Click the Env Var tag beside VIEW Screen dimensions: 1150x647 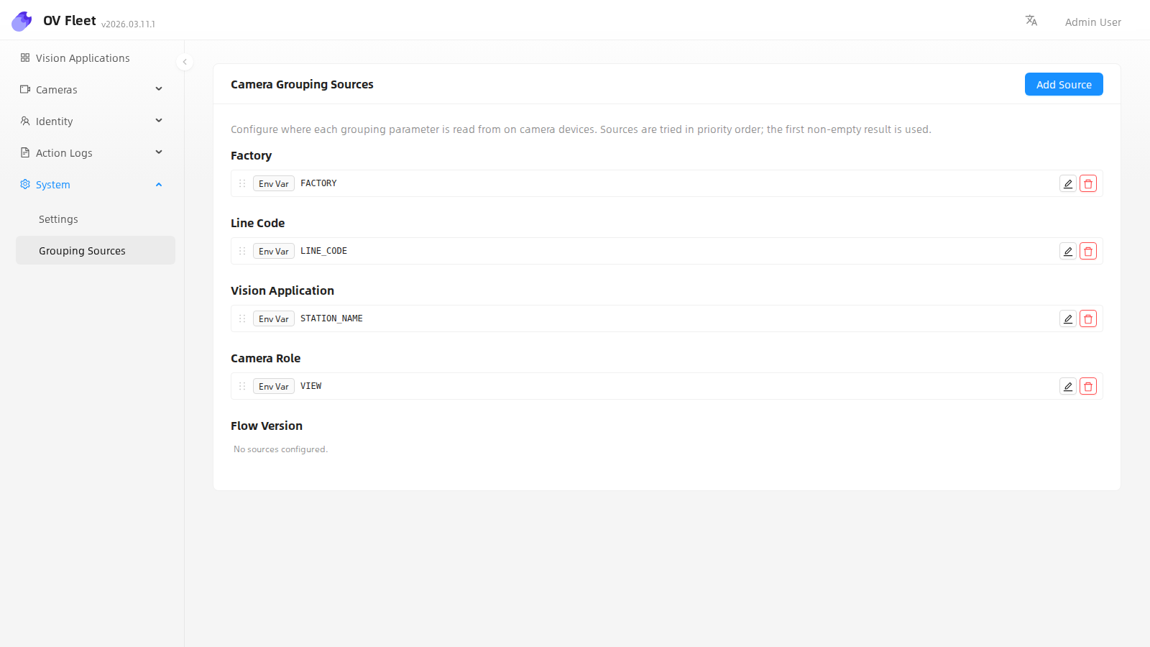tap(274, 387)
